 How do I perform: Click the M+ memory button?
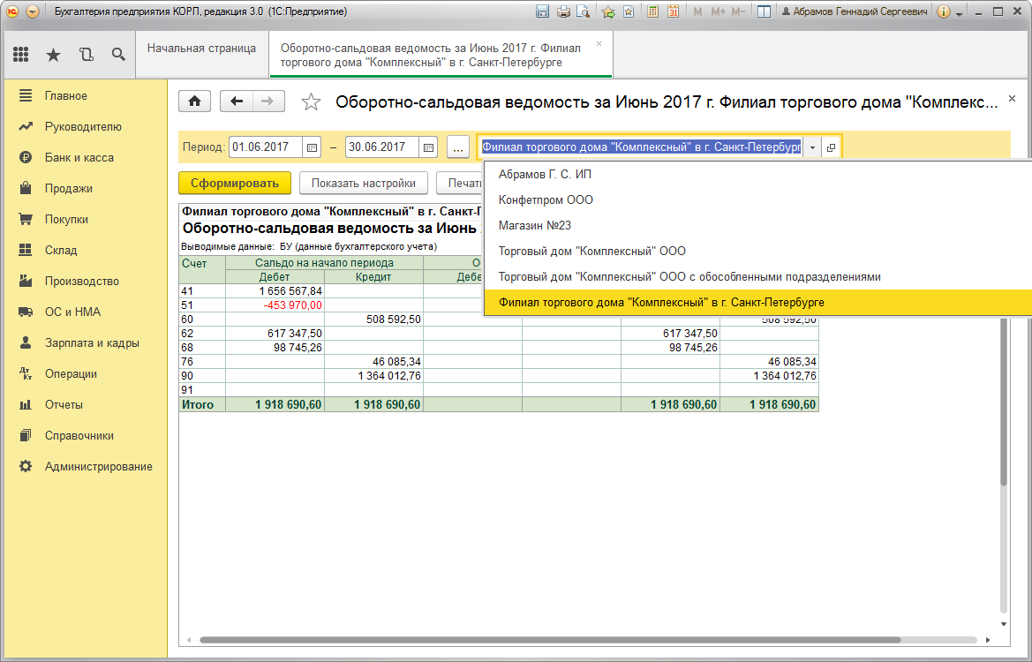tap(718, 11)
